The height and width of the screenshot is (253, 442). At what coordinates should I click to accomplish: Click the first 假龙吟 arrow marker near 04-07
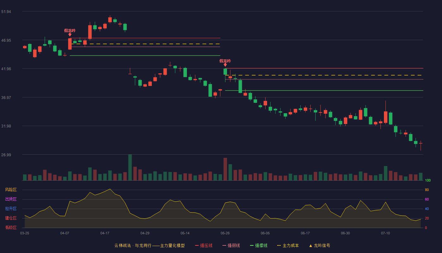(70, 34)
